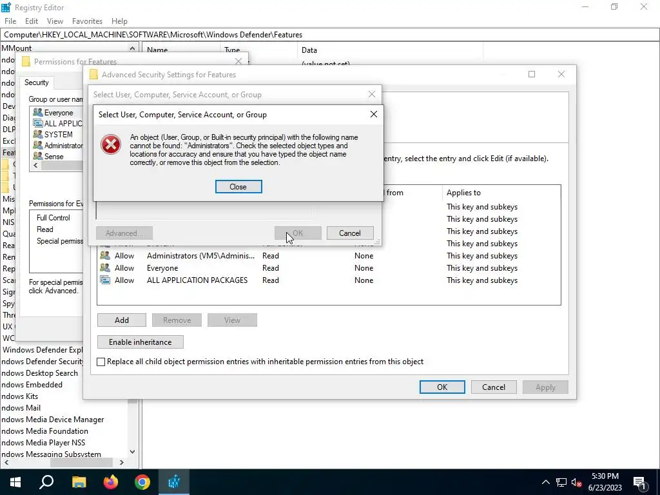Click Add in Advanced Security Settings
Image resolution: width=660 pixels, height=495 pixels.
(x=122, y=320)
